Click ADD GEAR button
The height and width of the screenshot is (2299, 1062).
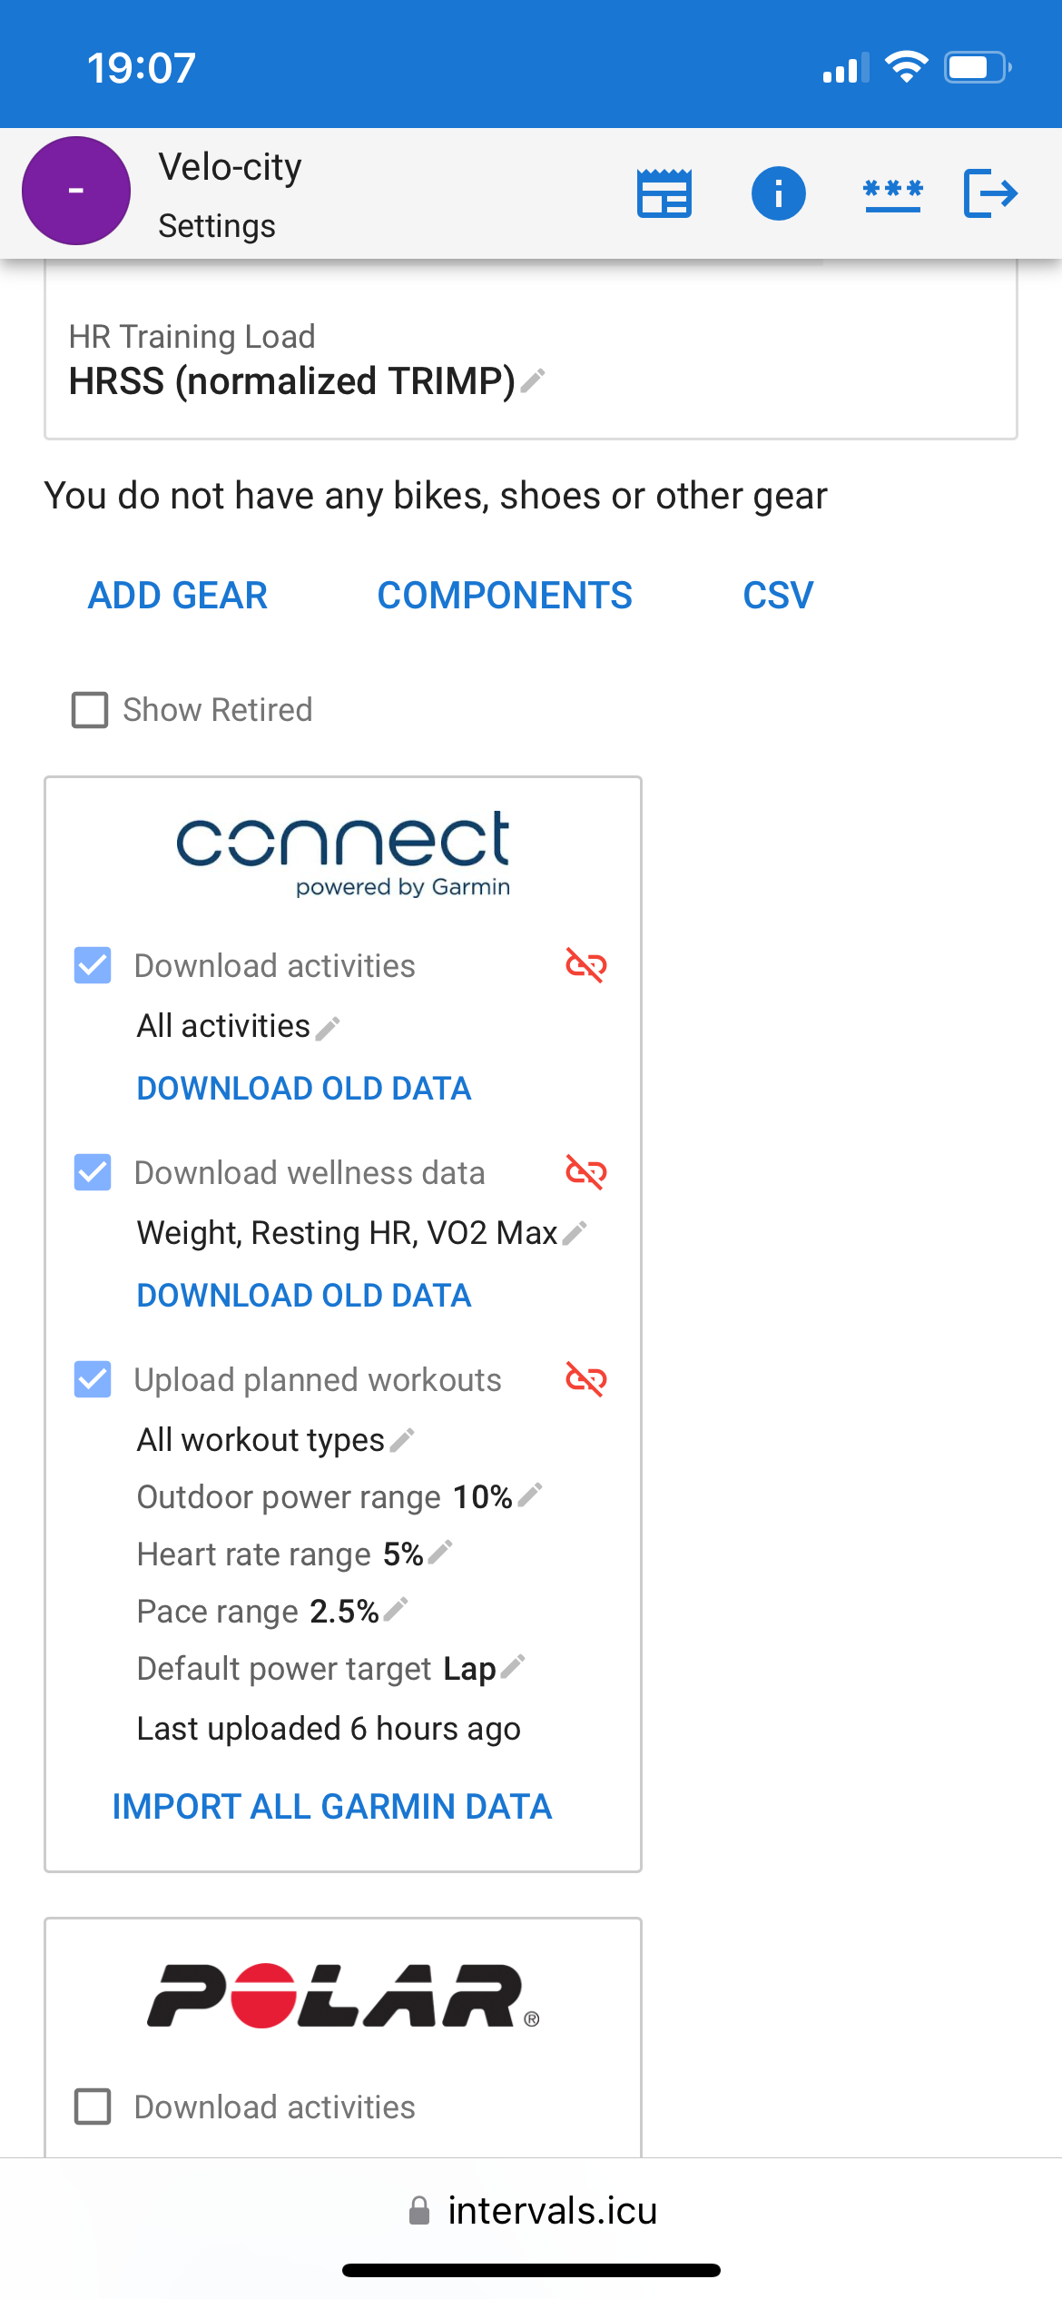tap(178, 596)
